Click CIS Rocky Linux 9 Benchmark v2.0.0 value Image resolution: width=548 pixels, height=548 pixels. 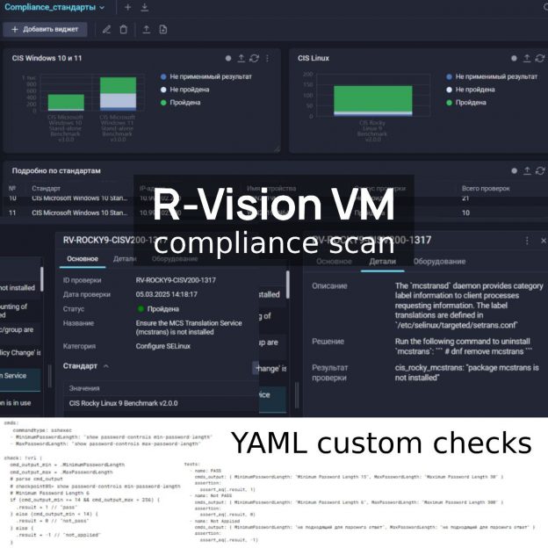click(123, 403)
